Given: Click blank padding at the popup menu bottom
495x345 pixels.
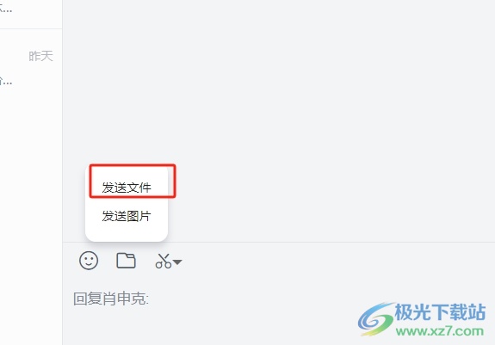Looking at the screenshot, I should click(127, 232).
